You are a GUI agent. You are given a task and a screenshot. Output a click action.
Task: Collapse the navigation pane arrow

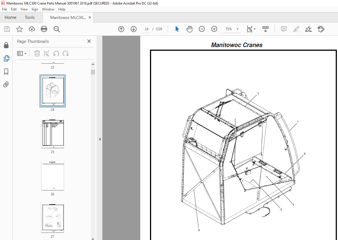point(100,139)
